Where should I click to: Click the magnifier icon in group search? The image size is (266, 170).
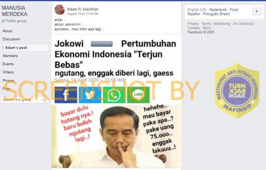(x=44, y=100)
